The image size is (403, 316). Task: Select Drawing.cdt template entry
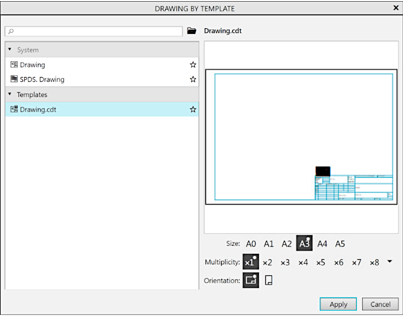pos(38,109)
